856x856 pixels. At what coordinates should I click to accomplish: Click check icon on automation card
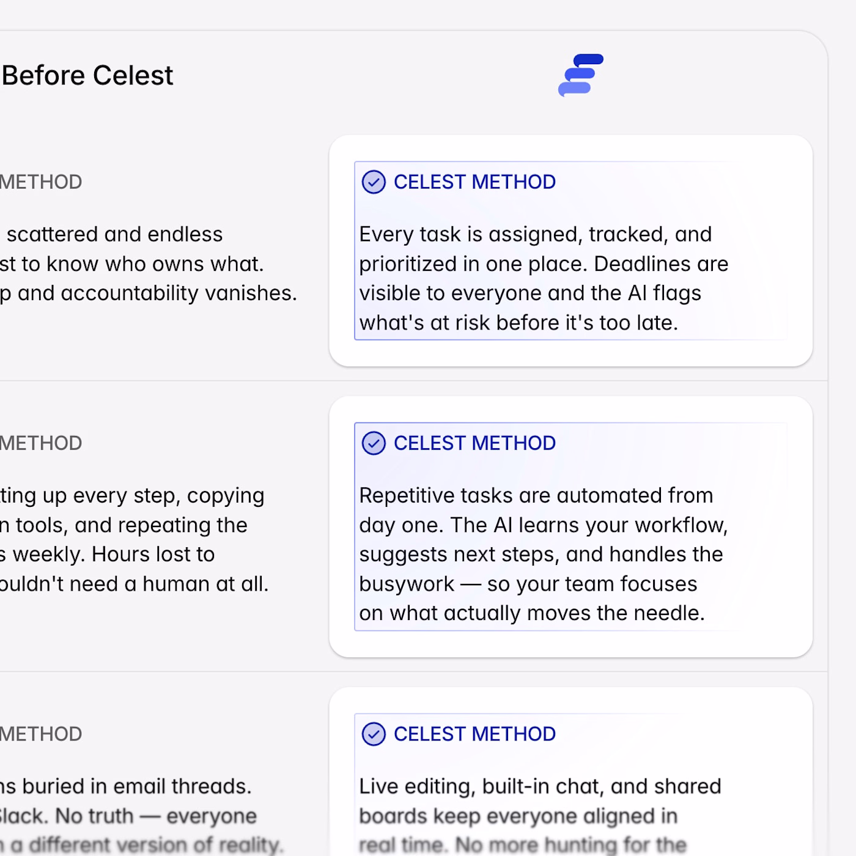point(374,443)
